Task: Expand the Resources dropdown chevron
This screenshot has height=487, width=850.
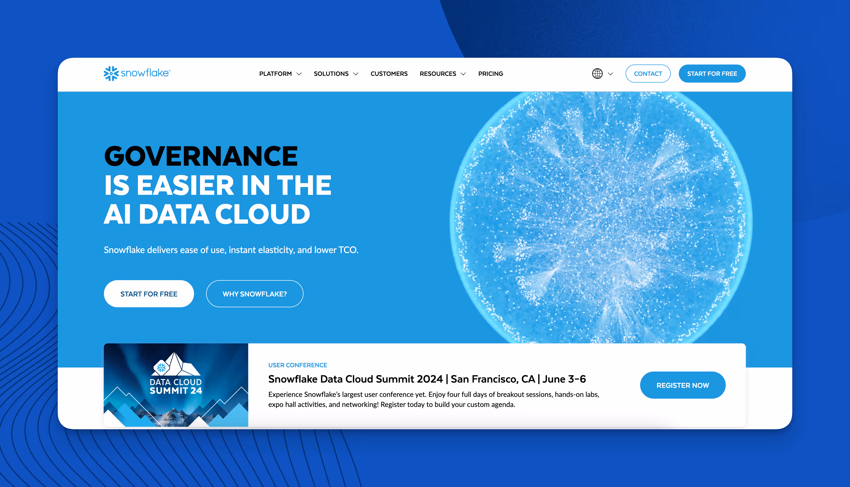Action: [463, 74]
